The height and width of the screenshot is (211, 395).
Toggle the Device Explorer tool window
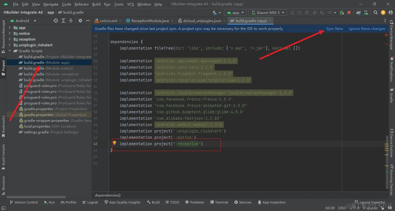[x=392, y=143]
